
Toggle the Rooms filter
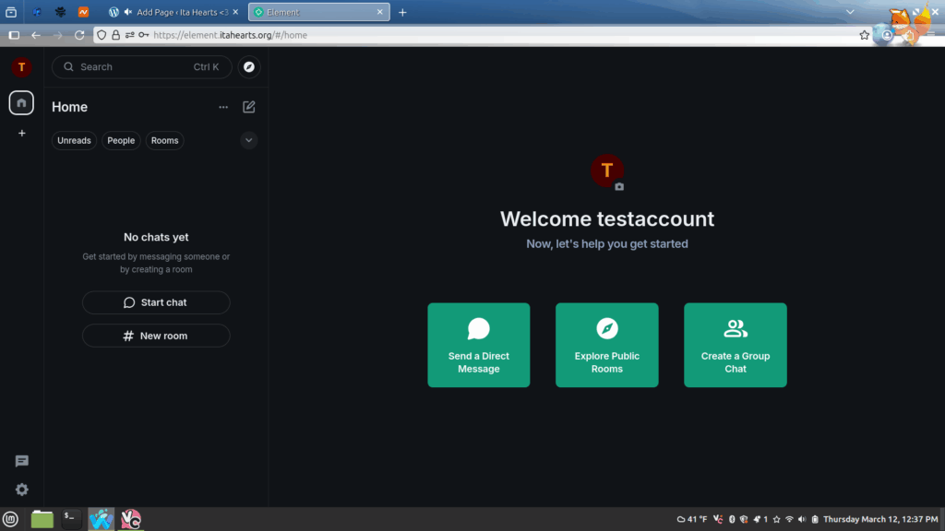(164, 141)
